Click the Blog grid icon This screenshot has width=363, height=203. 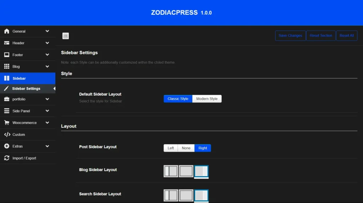[x=6, y=66]
